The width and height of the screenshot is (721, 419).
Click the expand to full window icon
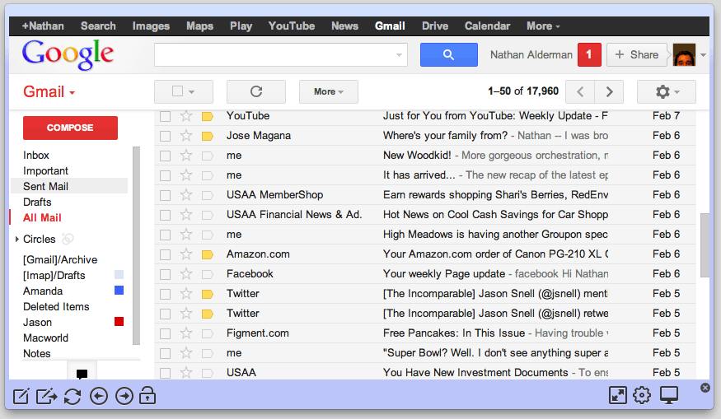[x=617, y=395]
